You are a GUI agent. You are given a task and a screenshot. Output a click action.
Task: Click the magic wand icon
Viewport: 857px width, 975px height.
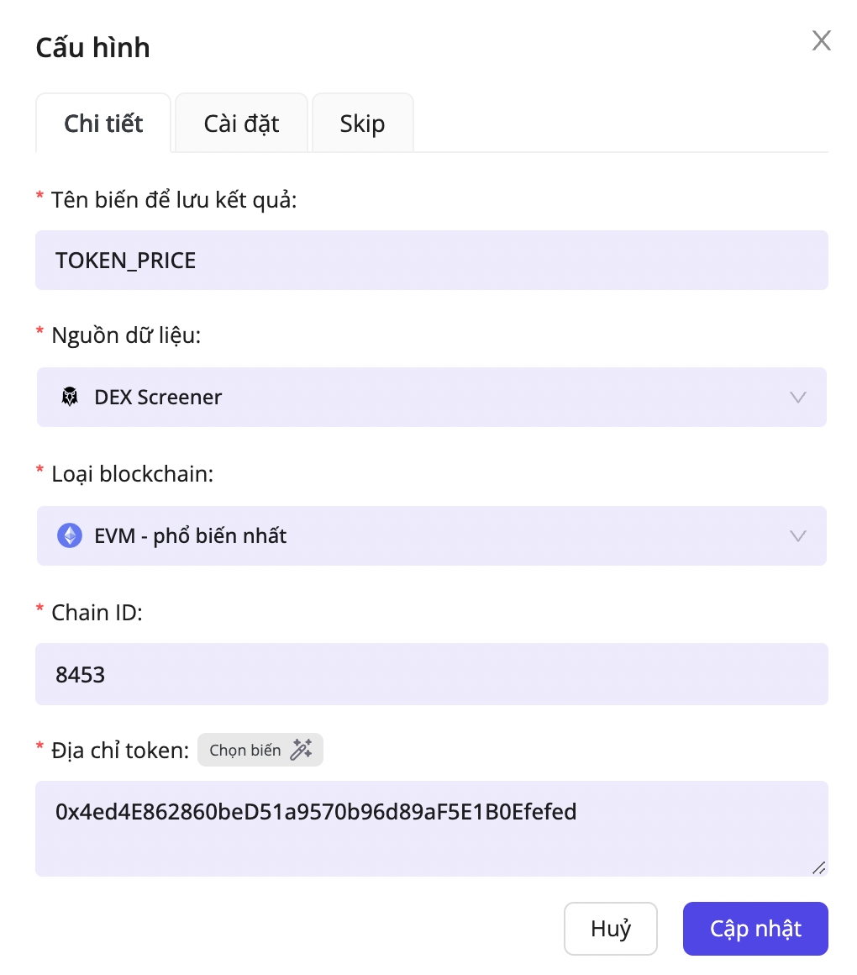[x=301, y=750]
